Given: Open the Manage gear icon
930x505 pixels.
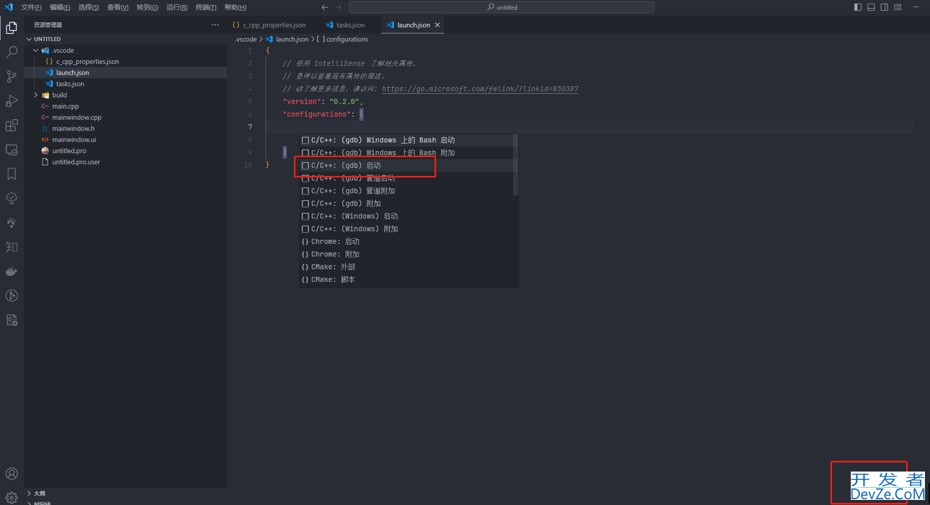Looking at the screenshot, I should pos(12,497).
